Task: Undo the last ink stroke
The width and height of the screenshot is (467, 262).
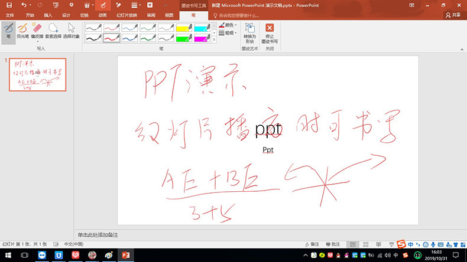Action: (x=24, y=5)
